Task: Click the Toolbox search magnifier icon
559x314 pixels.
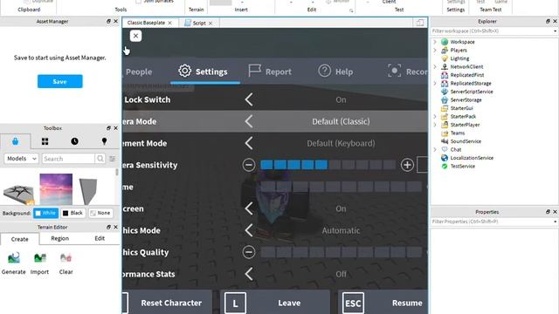Action: 100,159
